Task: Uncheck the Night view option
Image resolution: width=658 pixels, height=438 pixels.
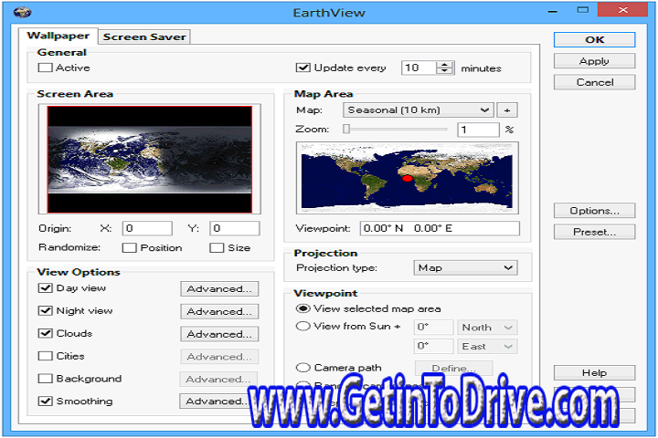Action: (45, 310)
